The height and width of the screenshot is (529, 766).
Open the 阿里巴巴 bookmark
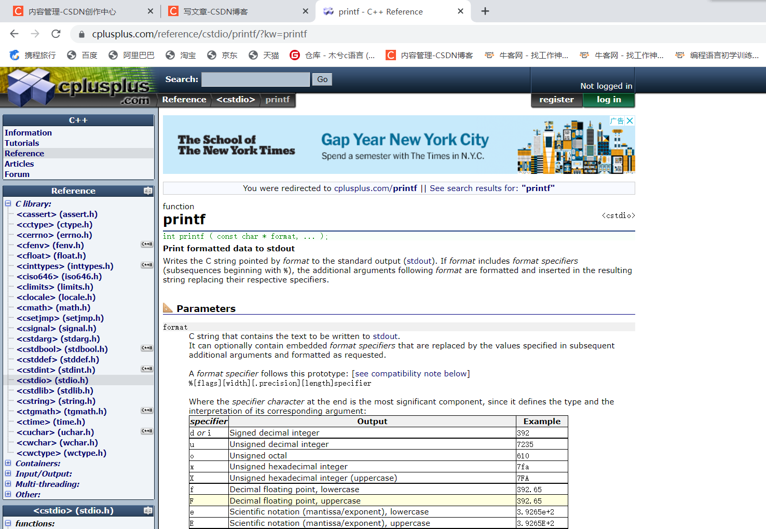click(131, 55)
